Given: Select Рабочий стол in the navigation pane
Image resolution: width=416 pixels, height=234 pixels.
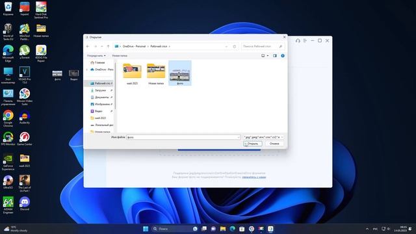Looking at the screenshot, I should coord(99,83).
